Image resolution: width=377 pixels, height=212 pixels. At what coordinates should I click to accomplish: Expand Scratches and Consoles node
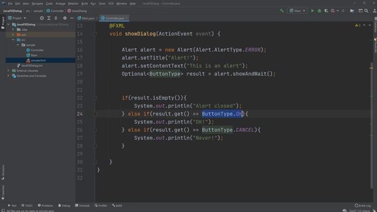point(8,76)
